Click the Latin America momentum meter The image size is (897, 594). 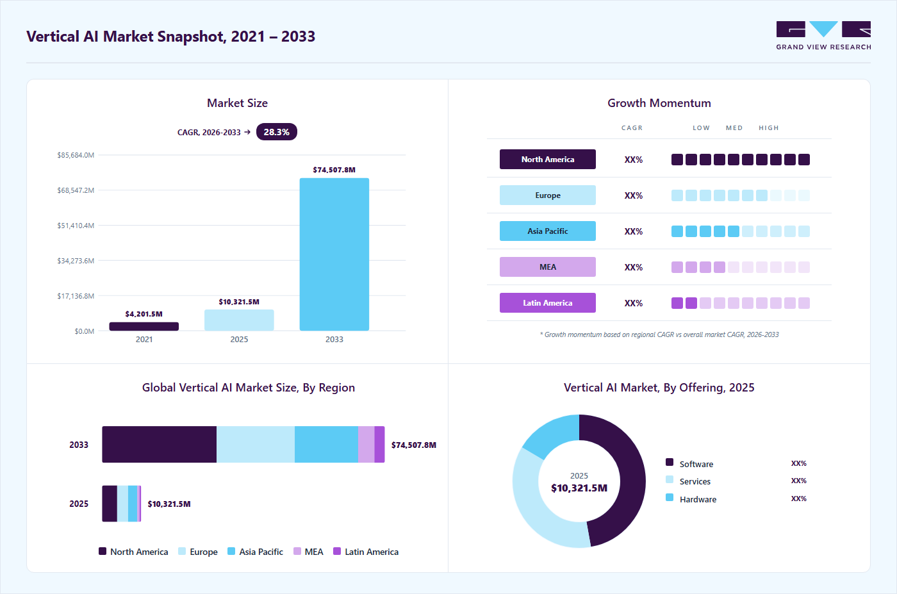point(741,303)
